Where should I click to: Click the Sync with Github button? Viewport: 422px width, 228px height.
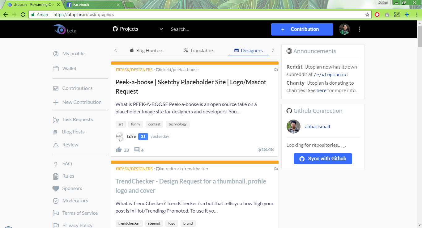(x=323, y=158)
